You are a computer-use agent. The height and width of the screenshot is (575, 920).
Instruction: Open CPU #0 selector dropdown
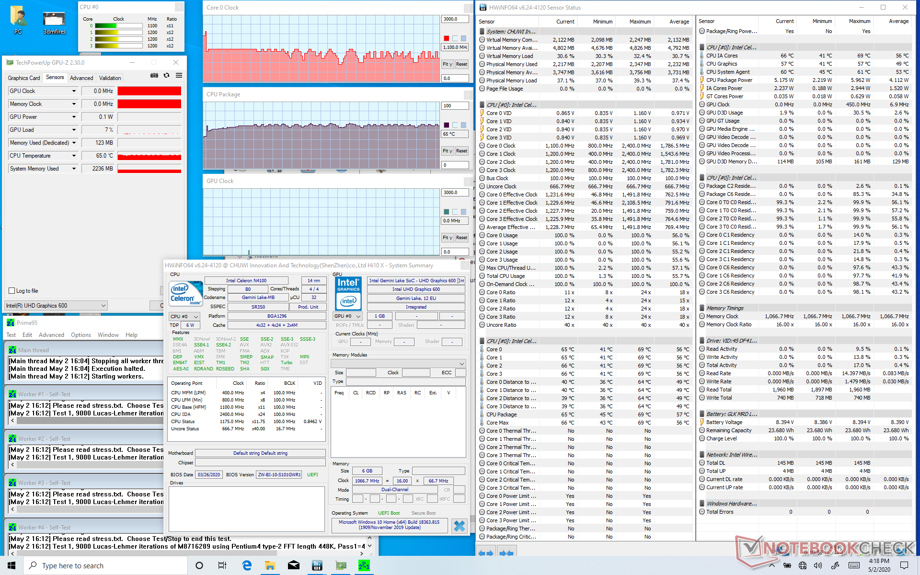coord(195,317)
